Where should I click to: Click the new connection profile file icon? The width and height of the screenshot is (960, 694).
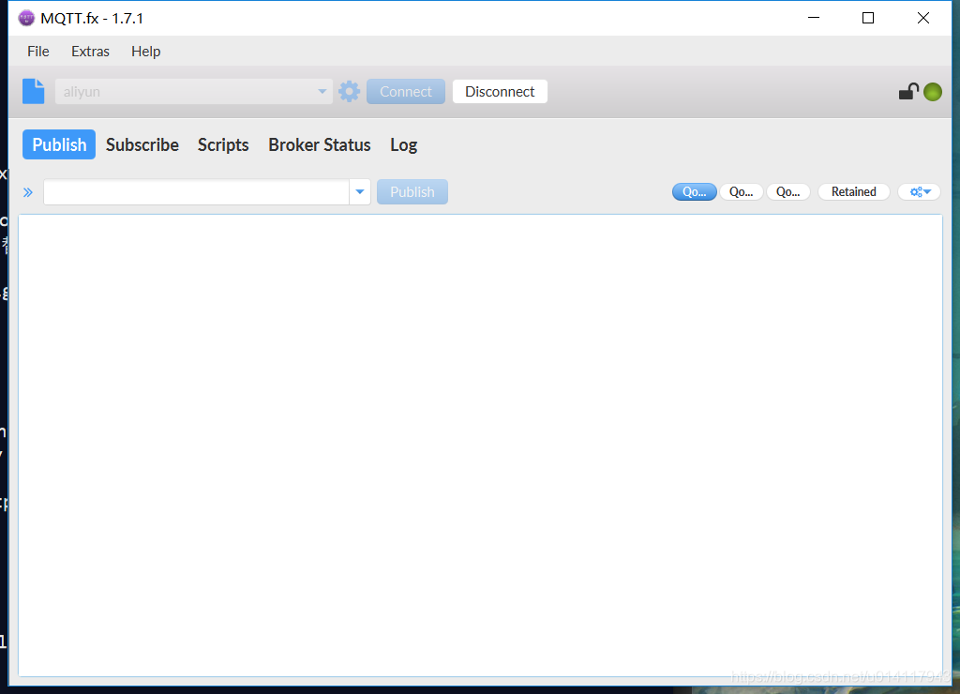pos(33,91)
